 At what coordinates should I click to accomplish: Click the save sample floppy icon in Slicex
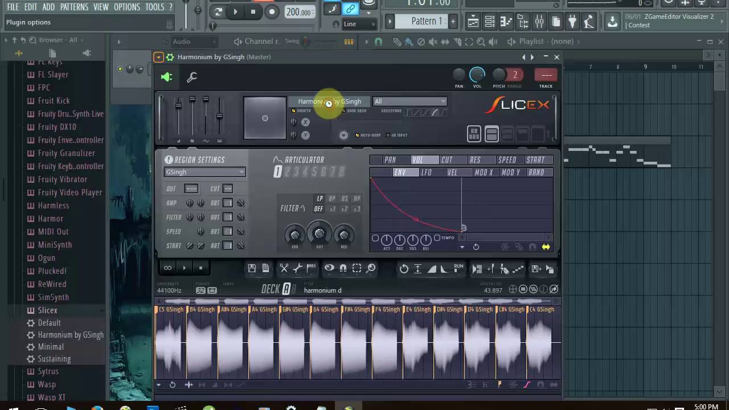coord(252,268)
